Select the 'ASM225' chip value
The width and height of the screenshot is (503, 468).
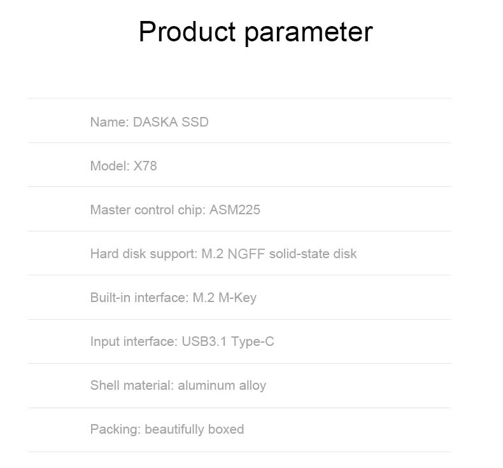235,210
